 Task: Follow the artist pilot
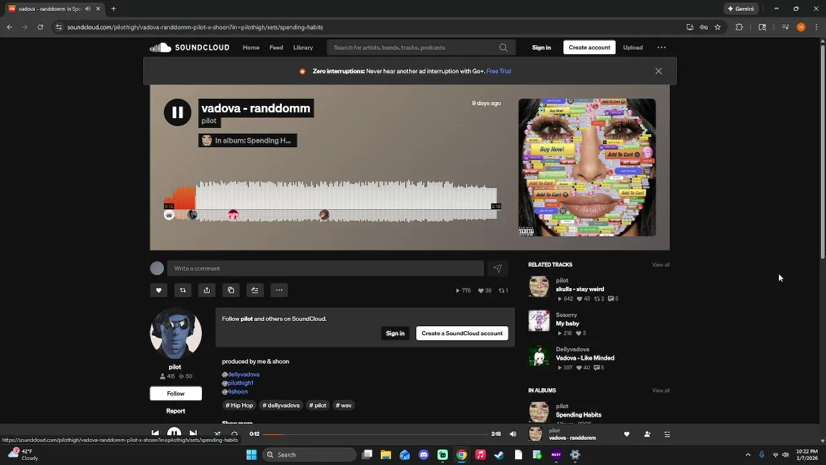point(176,393)
